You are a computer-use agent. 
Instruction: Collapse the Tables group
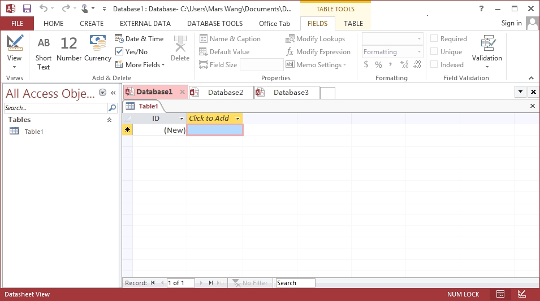pyautogui.click(x=109, y=120)
